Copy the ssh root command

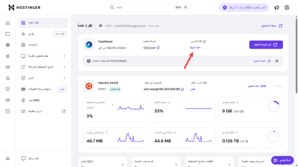pos(182,89)
